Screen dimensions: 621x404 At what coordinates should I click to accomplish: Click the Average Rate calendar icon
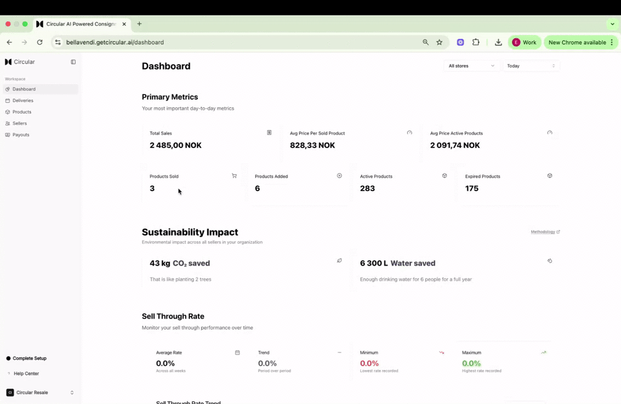pos(237,352)
